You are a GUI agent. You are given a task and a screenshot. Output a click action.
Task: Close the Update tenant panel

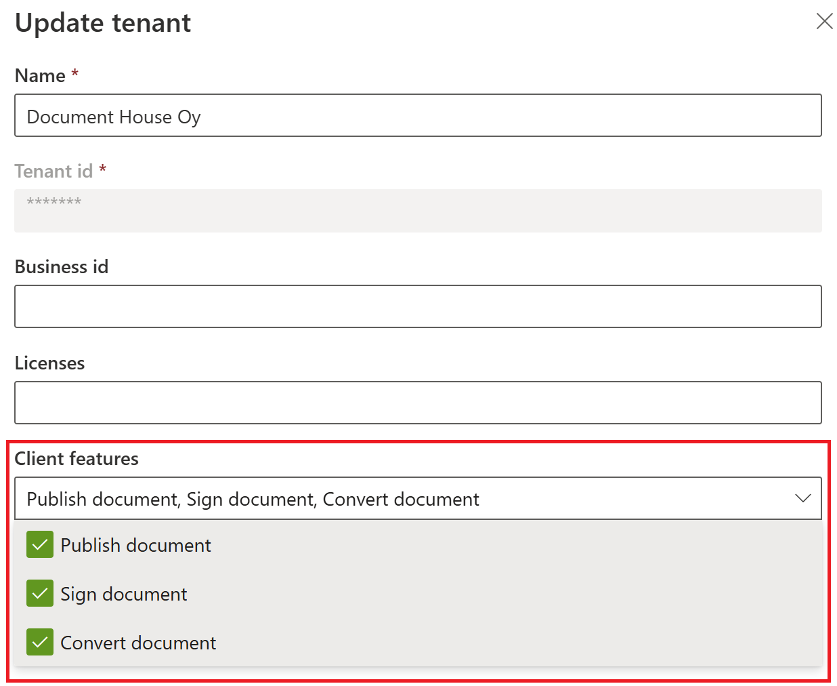[824, 21]
